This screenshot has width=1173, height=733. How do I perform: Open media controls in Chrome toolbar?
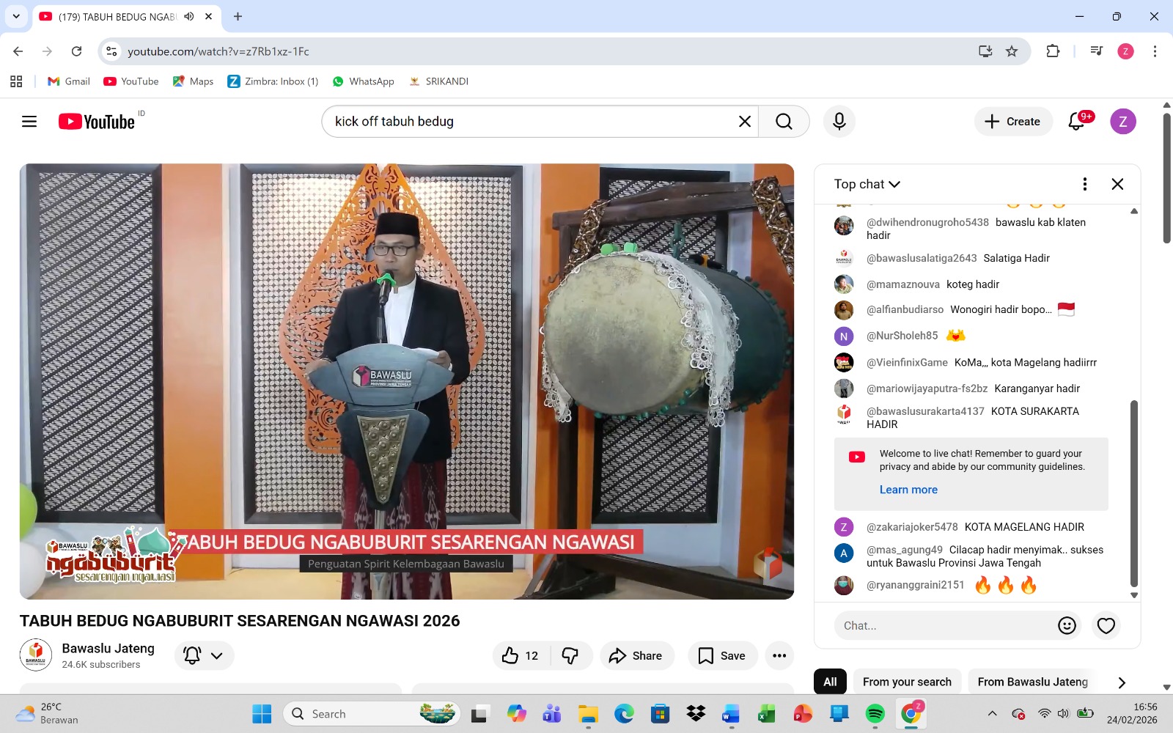coord(1097,51)
